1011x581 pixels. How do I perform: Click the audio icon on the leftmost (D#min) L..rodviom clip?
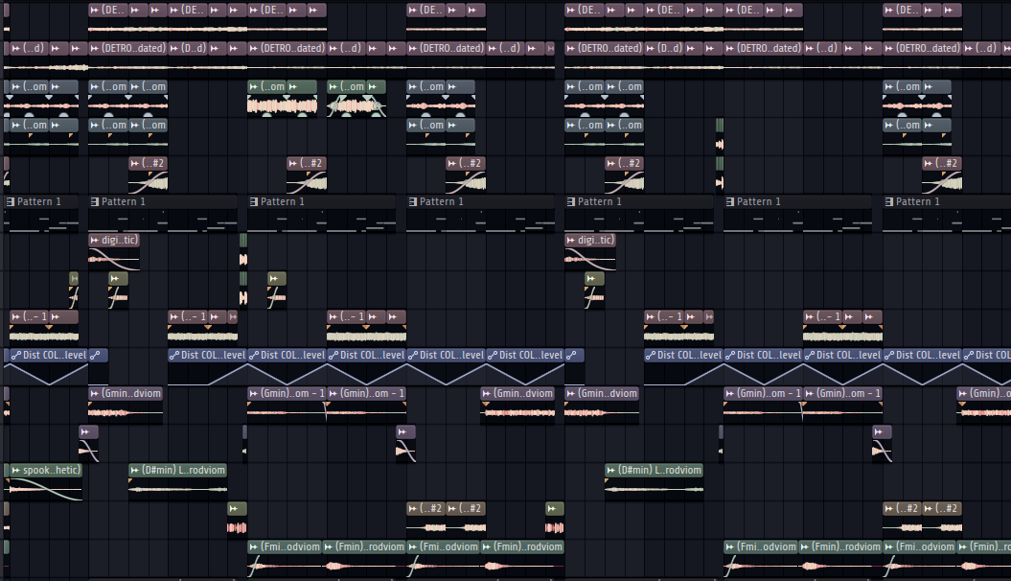coord(135,471)
